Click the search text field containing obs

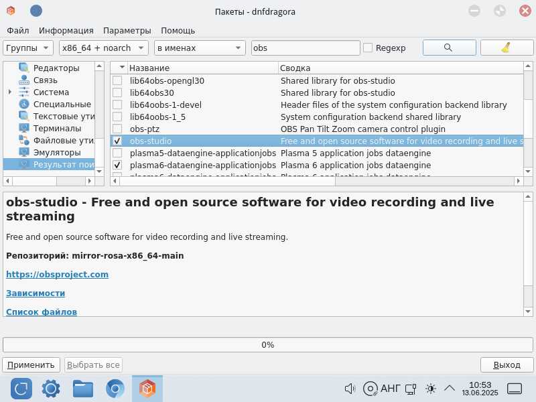pos(306,48)
